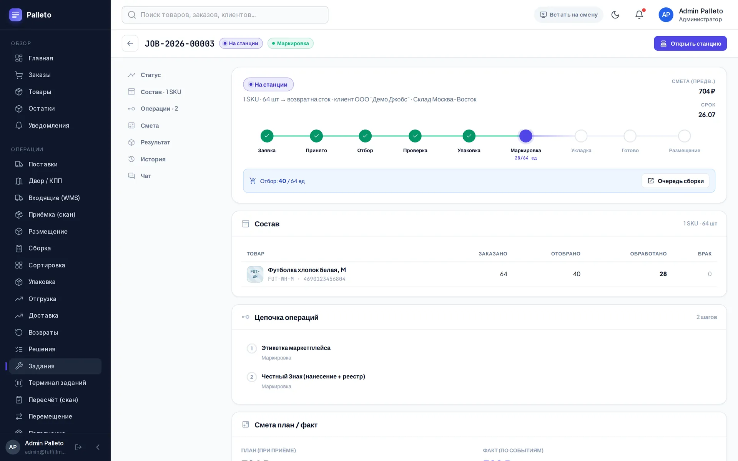Open the notifications bell
This screenshot has height=461, width=738.
coord(639,15)
